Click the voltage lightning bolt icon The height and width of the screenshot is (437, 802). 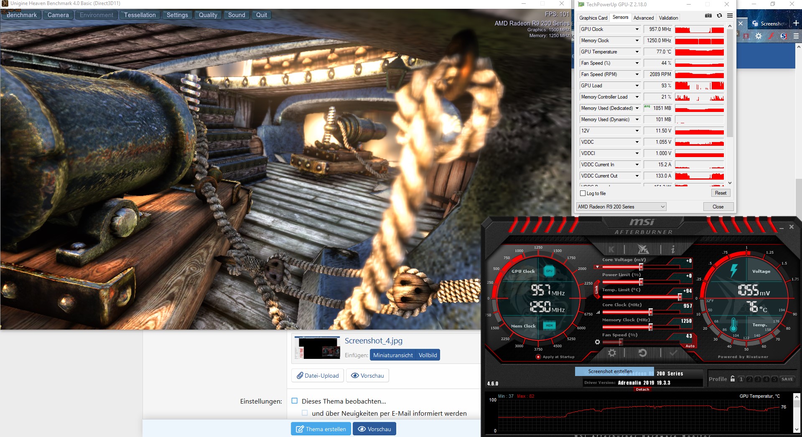click(734, 271)
